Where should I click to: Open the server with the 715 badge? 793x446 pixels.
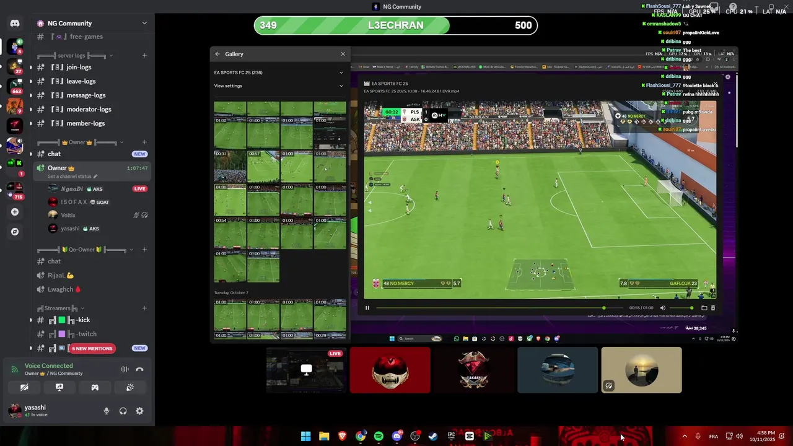click(x=15, y=191)
